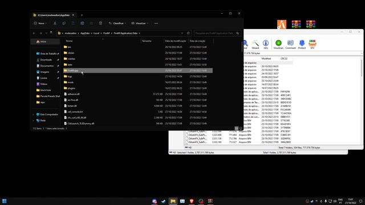Open Vídeos in the sidebar
Screen dimensions: 365x205
point(43,84)
